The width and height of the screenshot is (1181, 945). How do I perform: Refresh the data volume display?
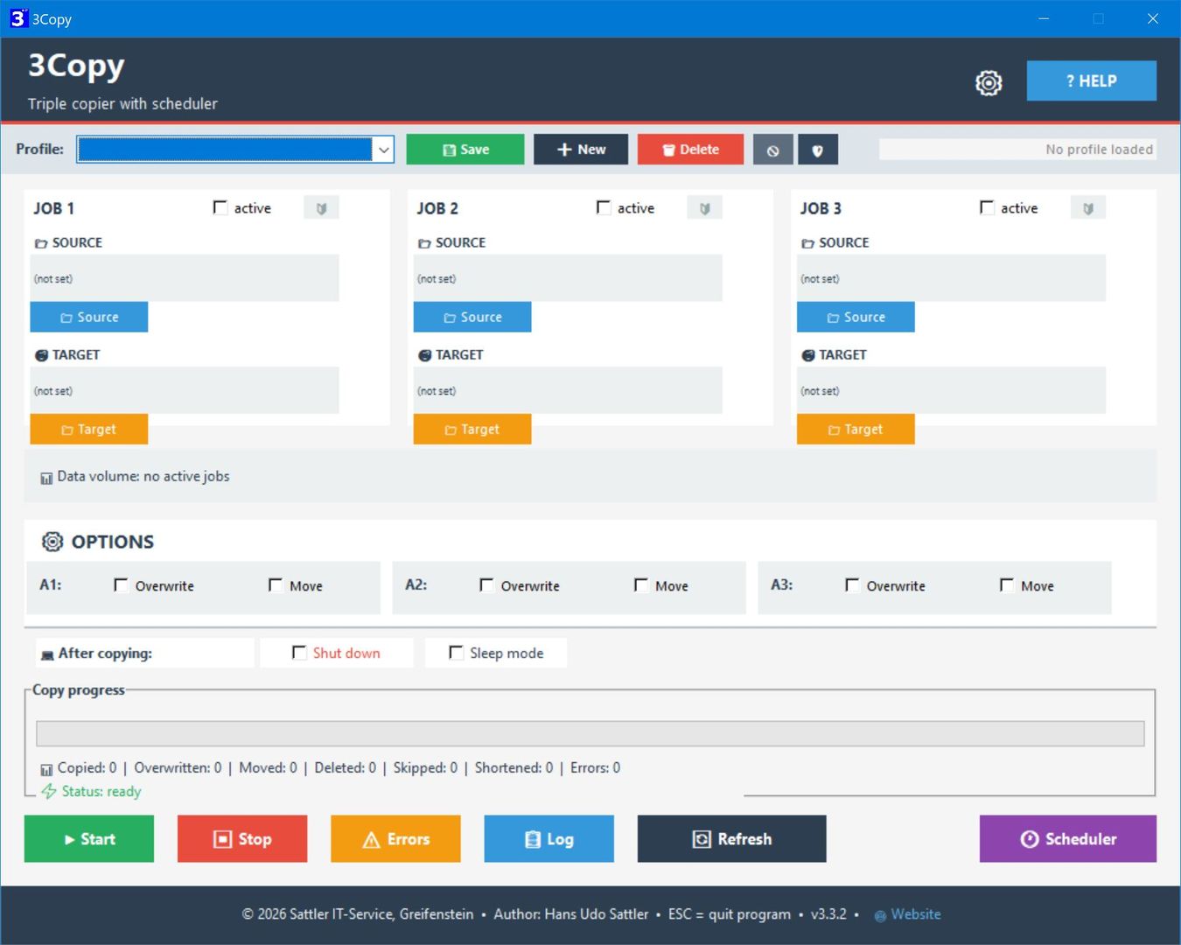coord(732,839)
